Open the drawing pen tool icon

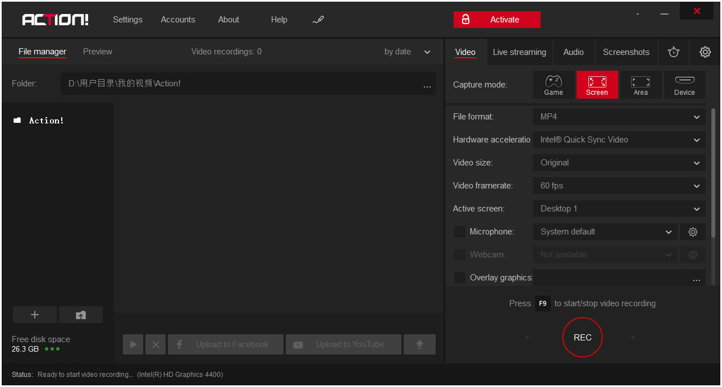coord(318,20)
